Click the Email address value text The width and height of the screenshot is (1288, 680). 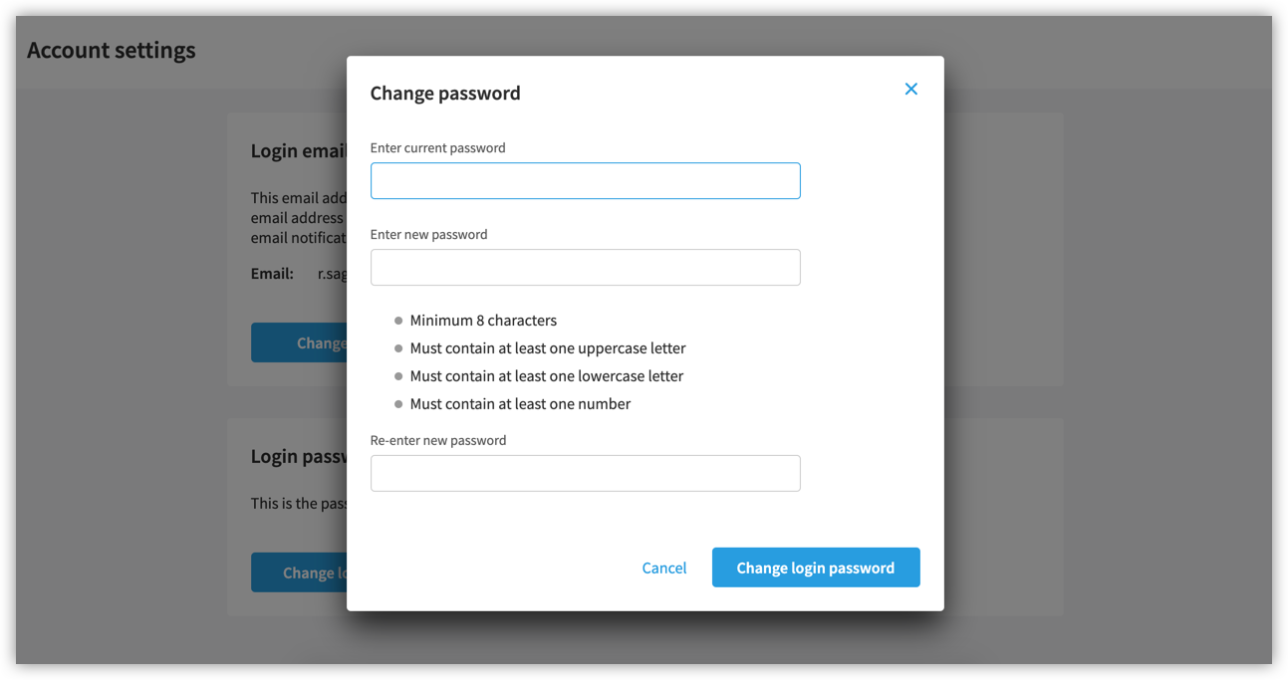334,273
